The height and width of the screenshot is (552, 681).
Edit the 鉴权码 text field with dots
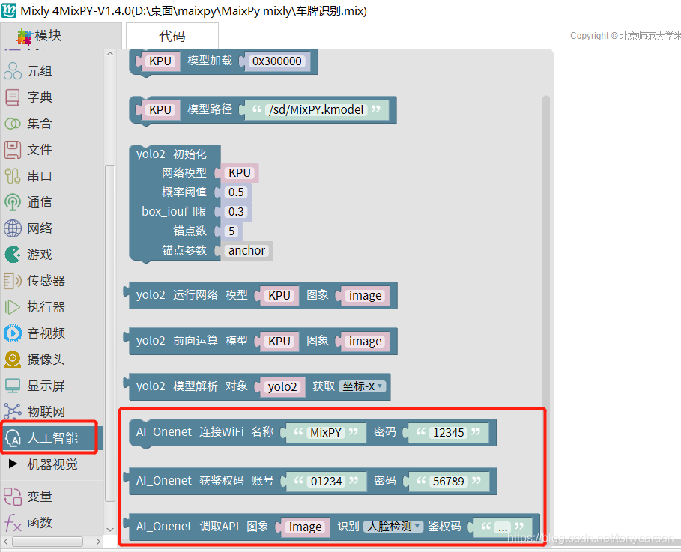coord(503,527)
